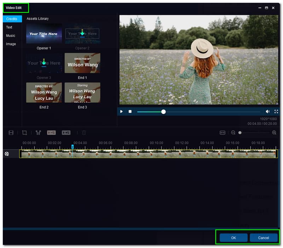Click the playback progress slider handle
This screenshot has width=283, height=248.
click(163, 112)
